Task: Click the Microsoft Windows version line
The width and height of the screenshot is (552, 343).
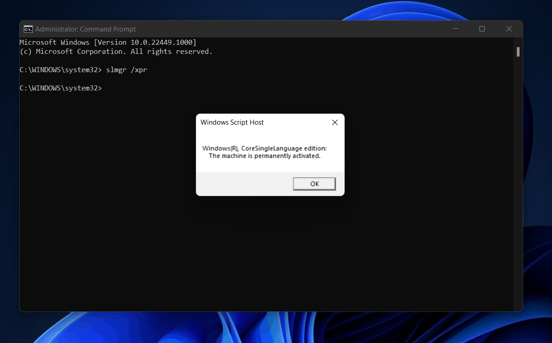Action: coord(108,42)
